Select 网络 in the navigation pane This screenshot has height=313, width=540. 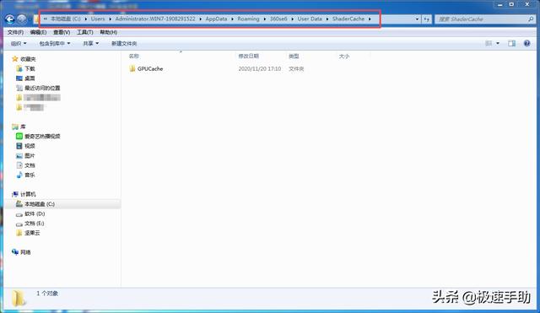pos(21,252)
